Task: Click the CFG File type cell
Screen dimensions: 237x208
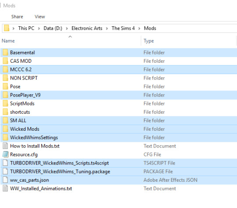Action: point(152,154)
